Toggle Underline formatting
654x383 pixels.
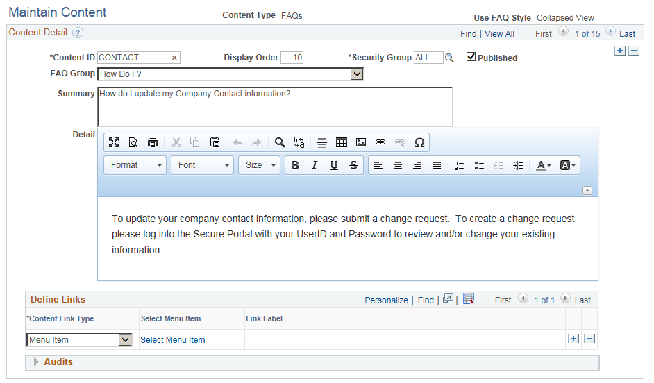[334, 165]
